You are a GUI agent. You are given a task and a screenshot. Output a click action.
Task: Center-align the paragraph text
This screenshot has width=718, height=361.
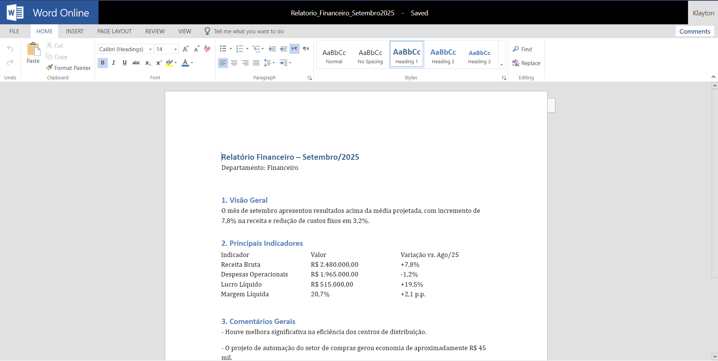point(234,63)
